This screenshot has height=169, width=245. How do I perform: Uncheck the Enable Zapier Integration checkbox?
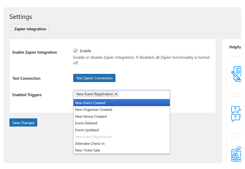[76, 51]
